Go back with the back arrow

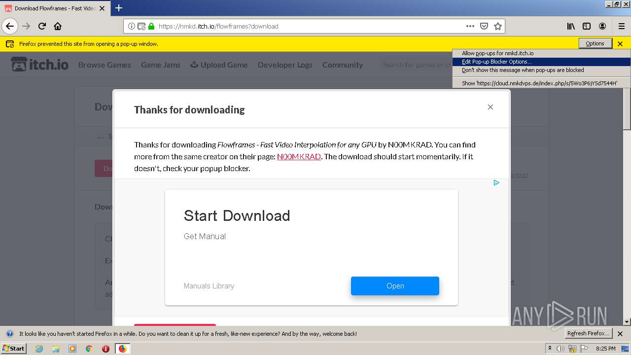10,26
